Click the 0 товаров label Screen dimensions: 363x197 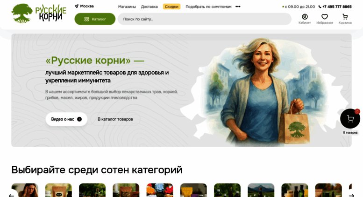(x=350, y=133)
